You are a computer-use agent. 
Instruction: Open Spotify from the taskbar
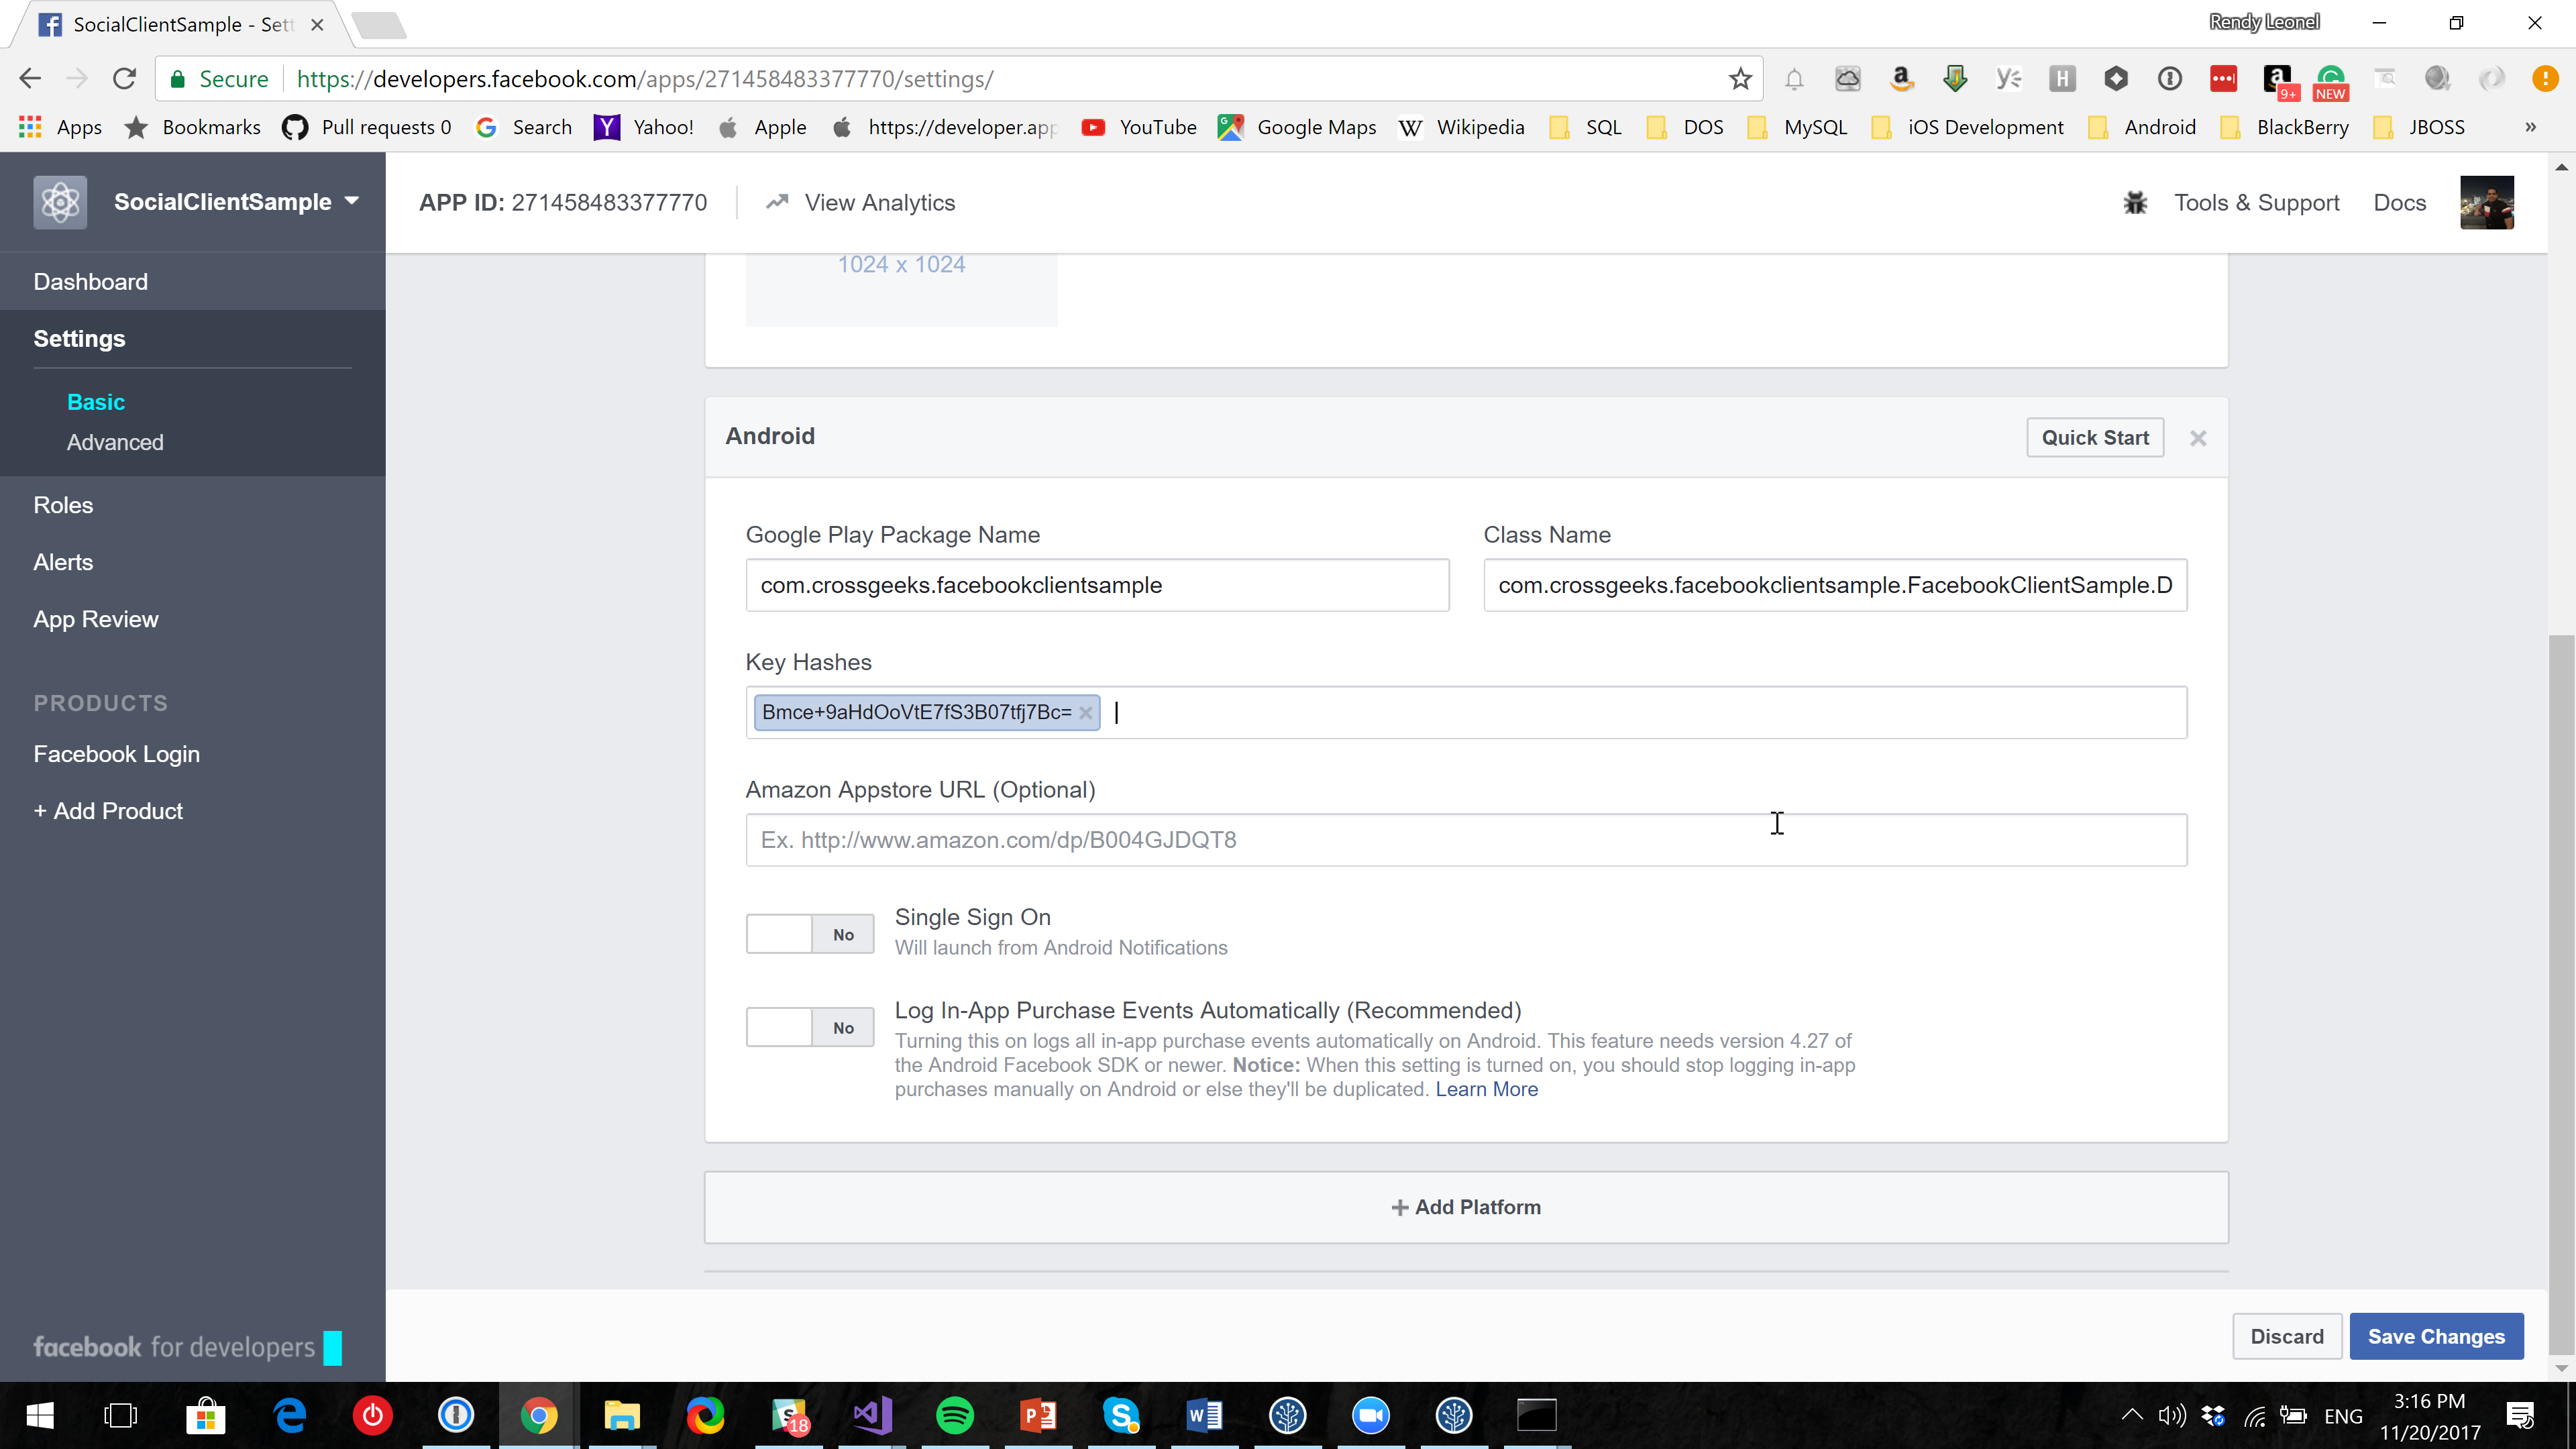(x=954, y=1415)
